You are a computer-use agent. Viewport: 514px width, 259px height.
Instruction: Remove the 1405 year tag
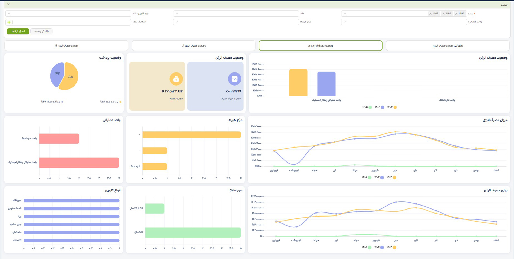click(x=456, y=14)
